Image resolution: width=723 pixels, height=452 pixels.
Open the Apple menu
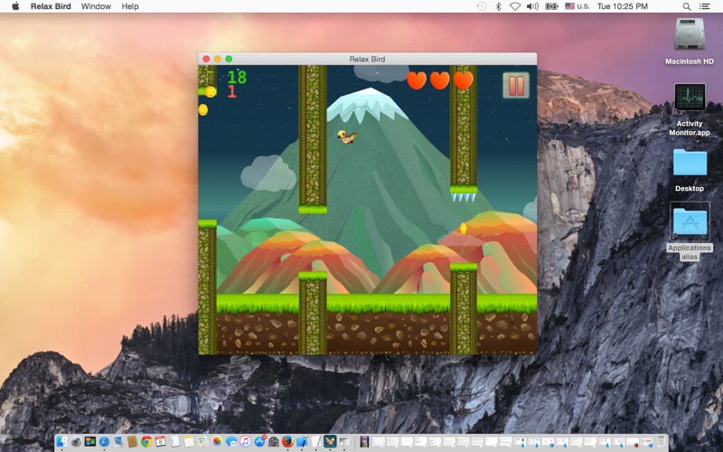coord(15,6)
